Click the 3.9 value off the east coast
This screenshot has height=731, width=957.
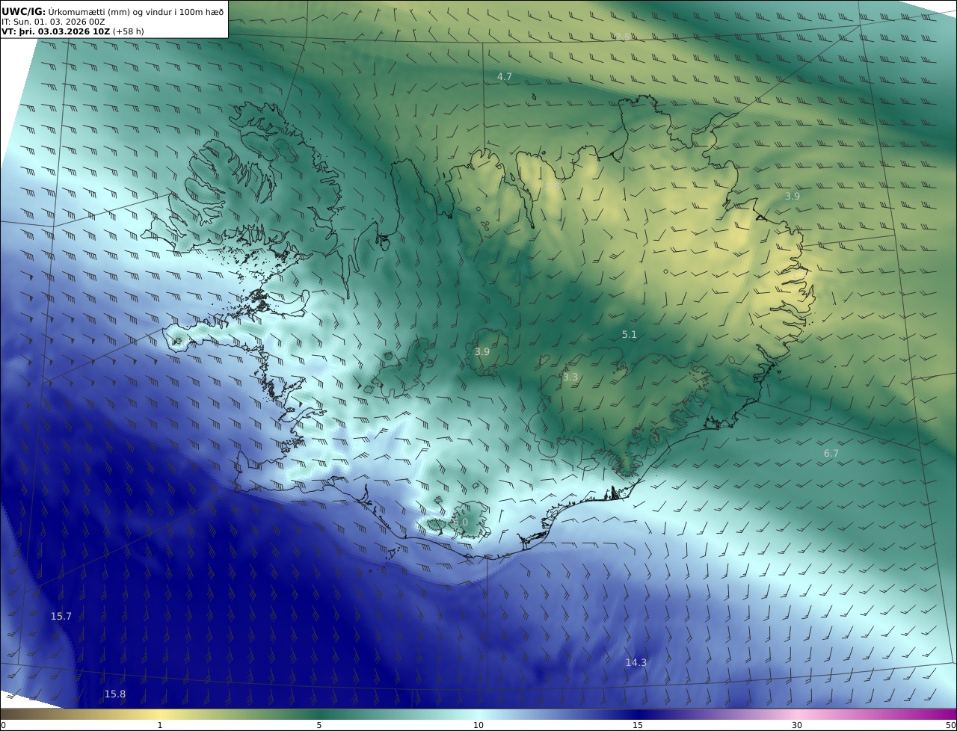pyautogui.click(x=793, y=197)
